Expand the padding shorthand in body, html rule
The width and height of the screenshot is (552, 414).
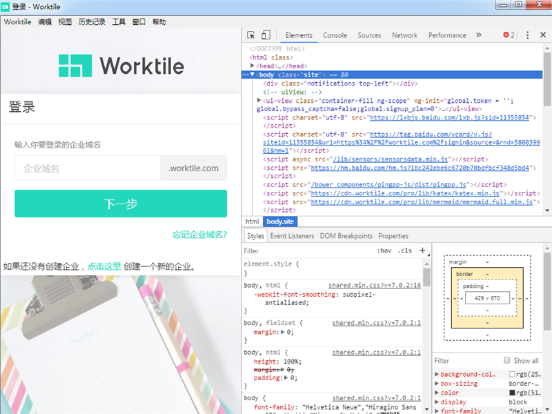(286, 377)
